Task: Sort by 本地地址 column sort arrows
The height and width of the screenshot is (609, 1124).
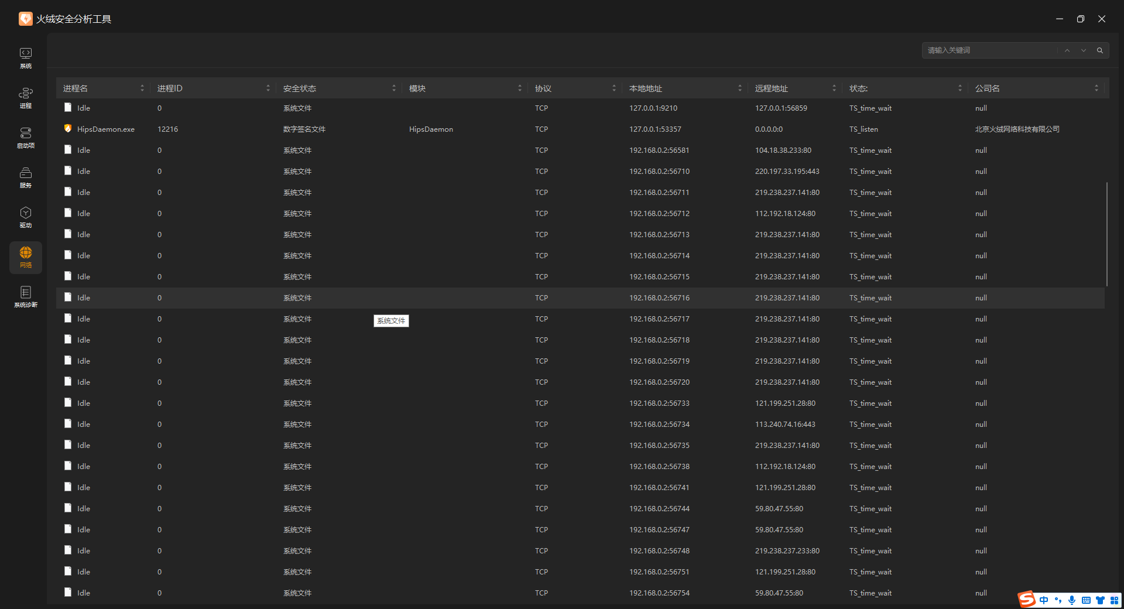Action: 740,88
